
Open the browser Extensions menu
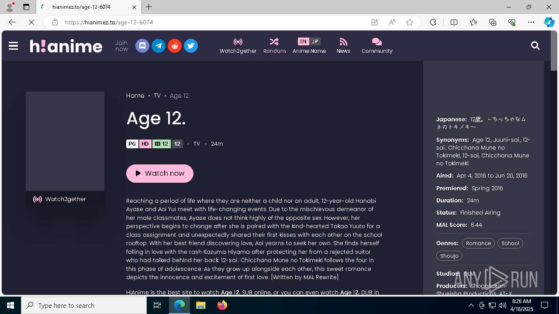(x=433, y=22)
